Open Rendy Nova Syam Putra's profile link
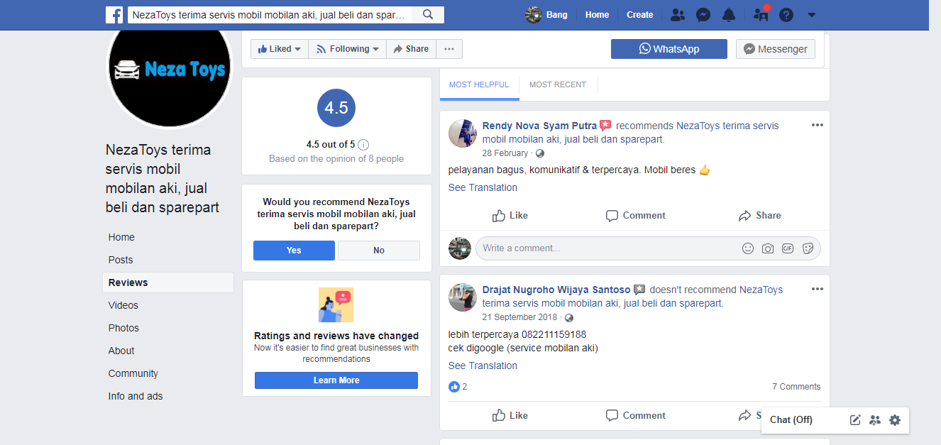Viewport: 941px width, 445px height. [x=539, y=126]
